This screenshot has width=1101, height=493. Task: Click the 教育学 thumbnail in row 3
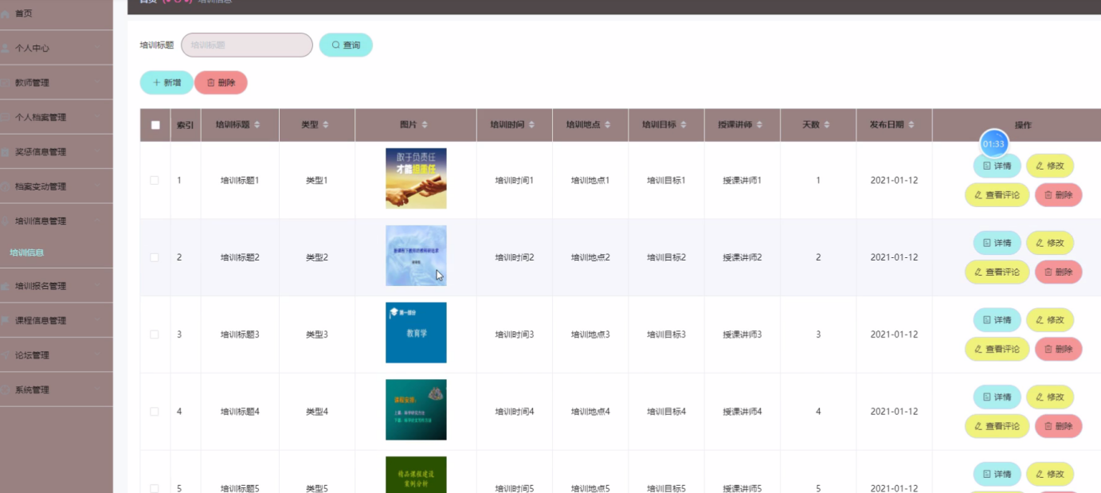(416, 333)
